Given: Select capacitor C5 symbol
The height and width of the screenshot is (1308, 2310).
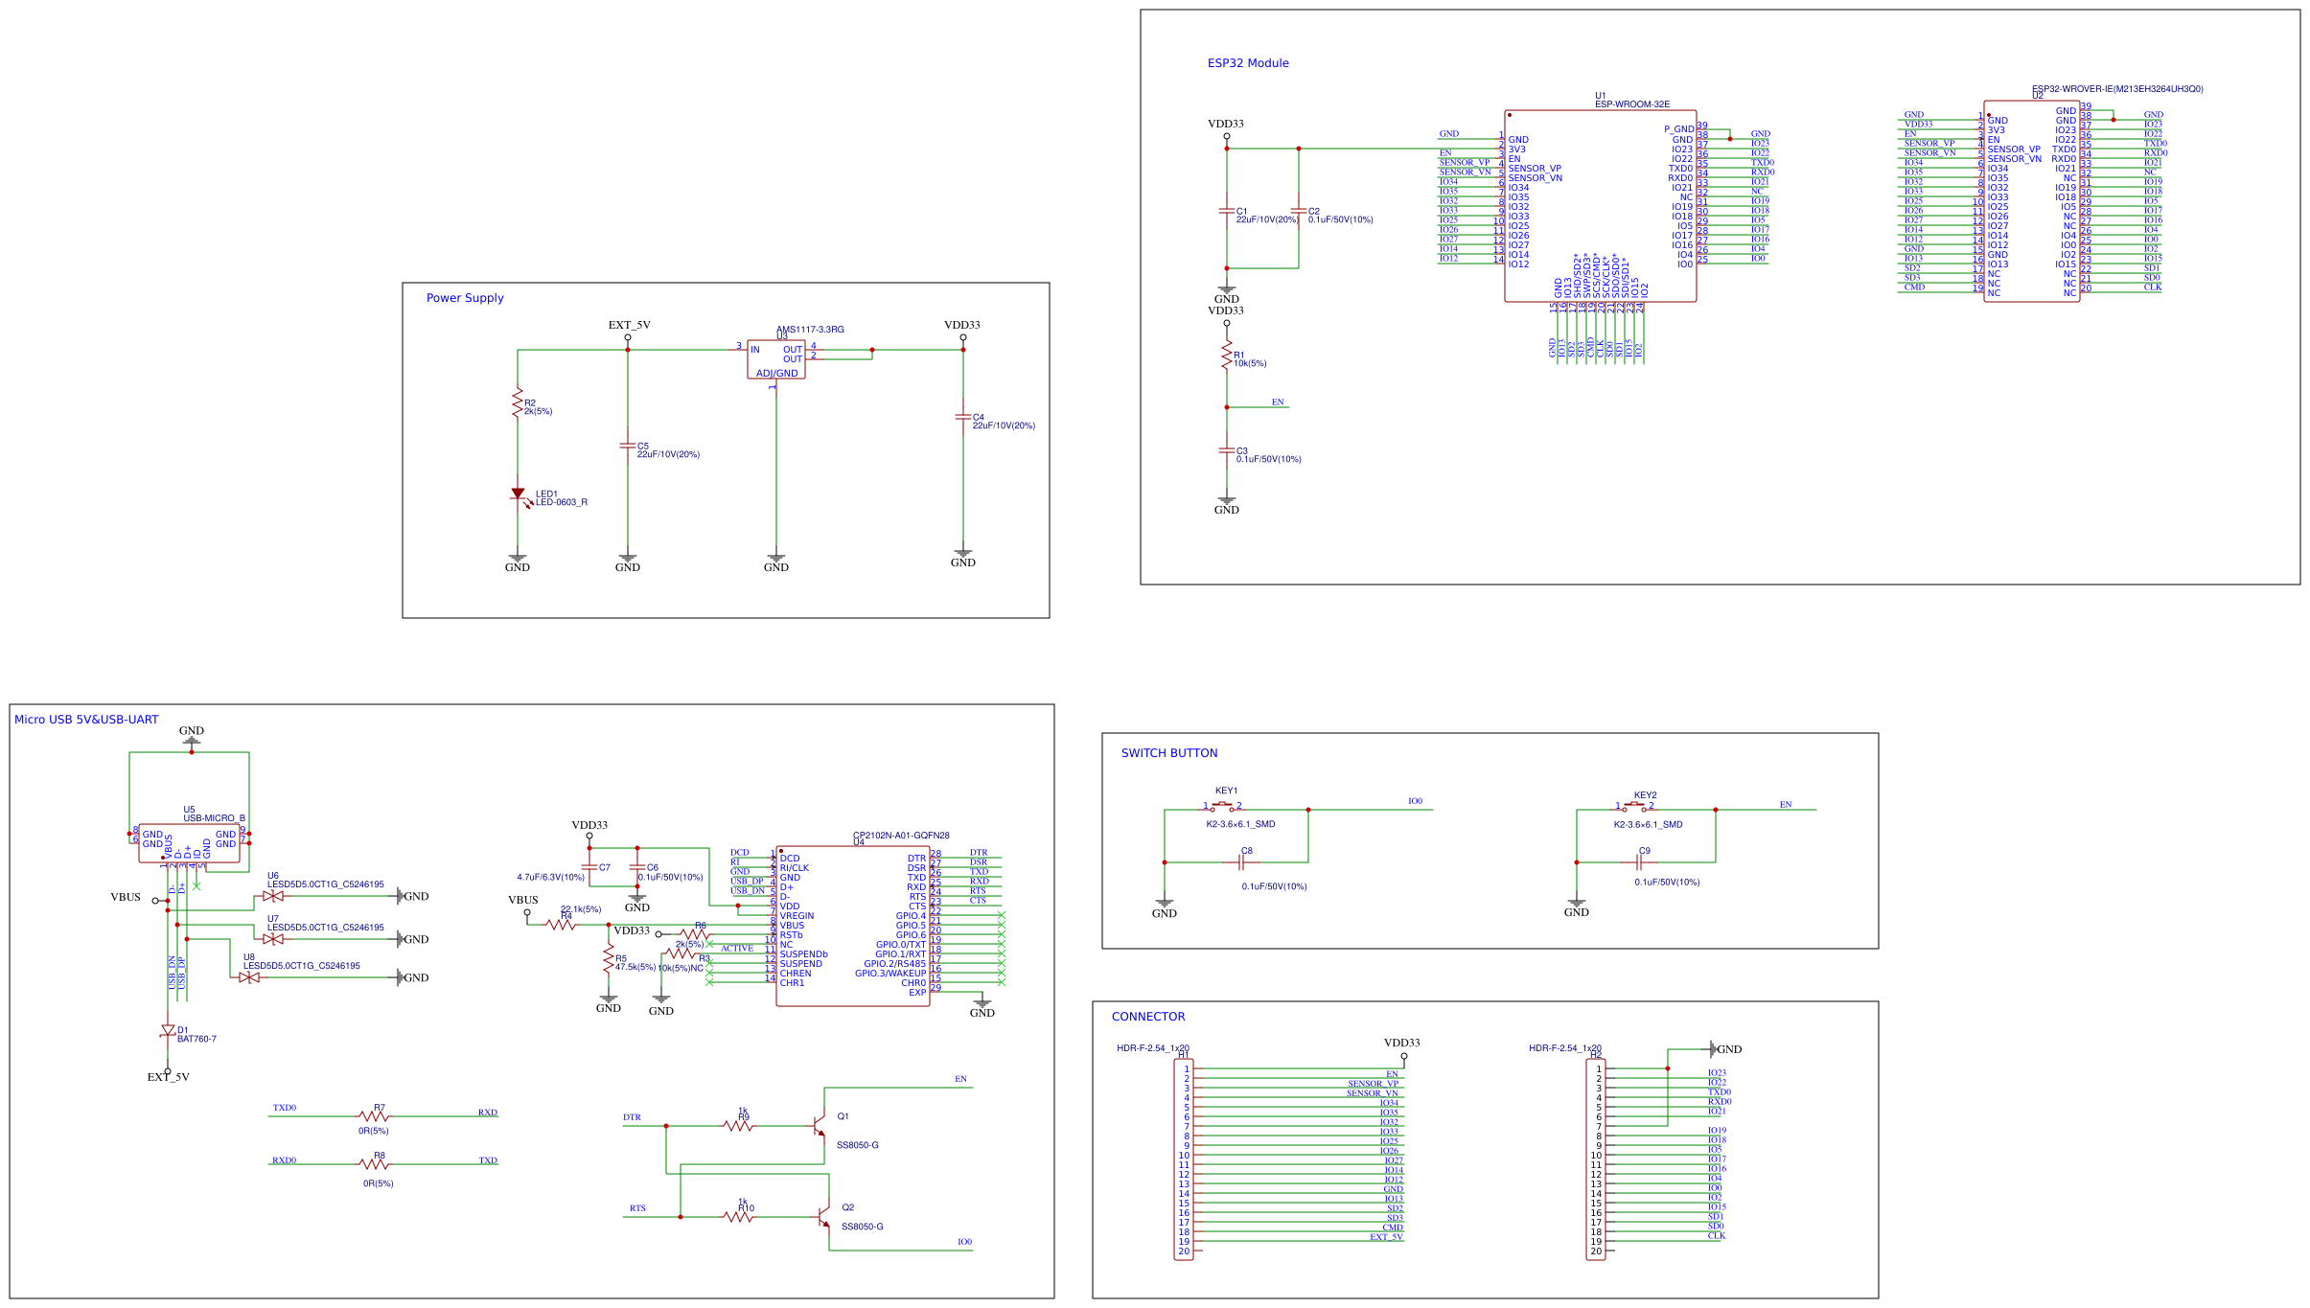Looking at the screenshot, I should coord(628,446).
